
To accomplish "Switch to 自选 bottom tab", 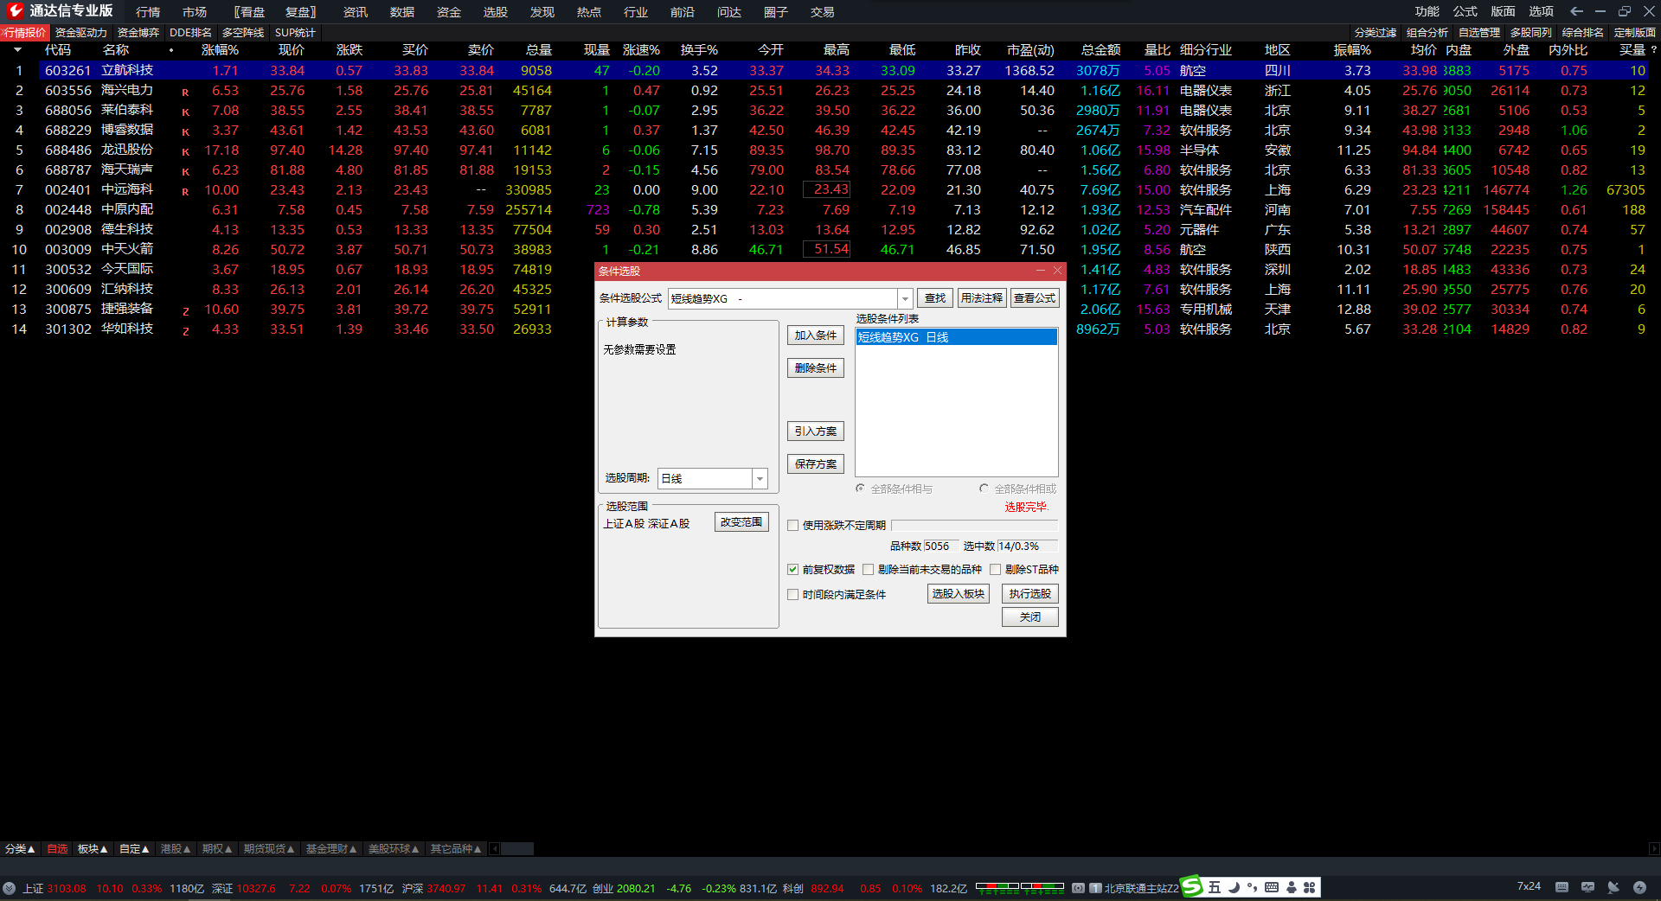I will tap(57, 849).
